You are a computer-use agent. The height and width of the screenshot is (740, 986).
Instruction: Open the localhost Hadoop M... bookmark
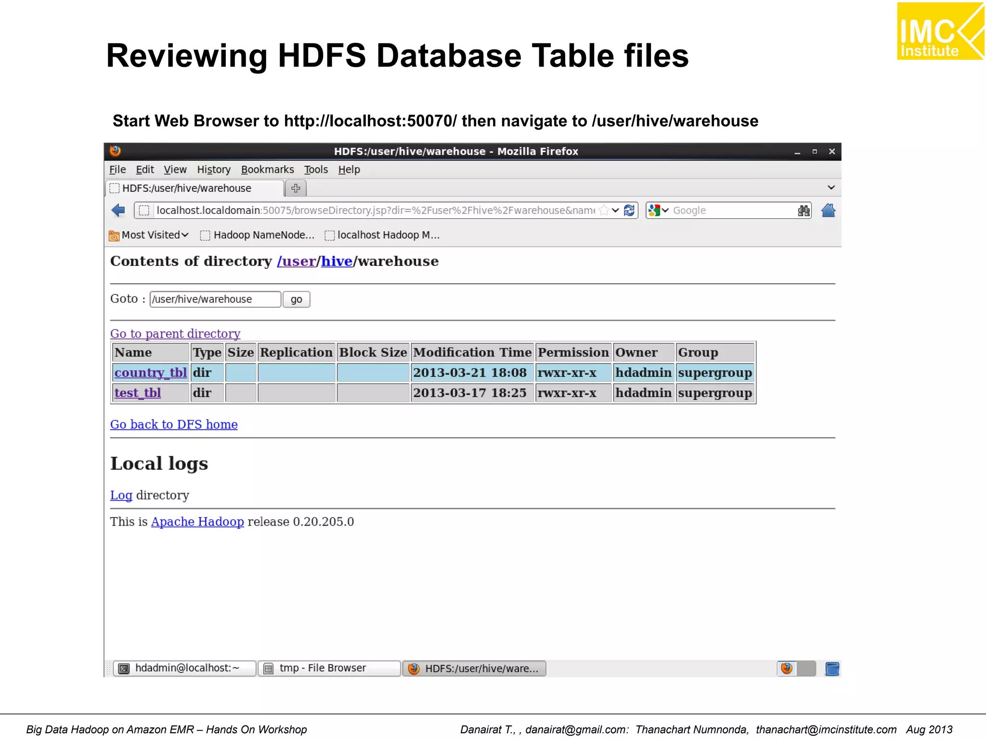(383, 235)
